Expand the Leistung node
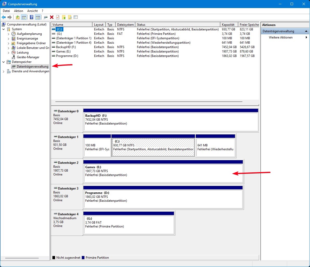Viewport: 310px width, 267px height. [x=8, y=53]
